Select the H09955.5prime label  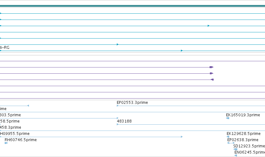click(15, 134)
